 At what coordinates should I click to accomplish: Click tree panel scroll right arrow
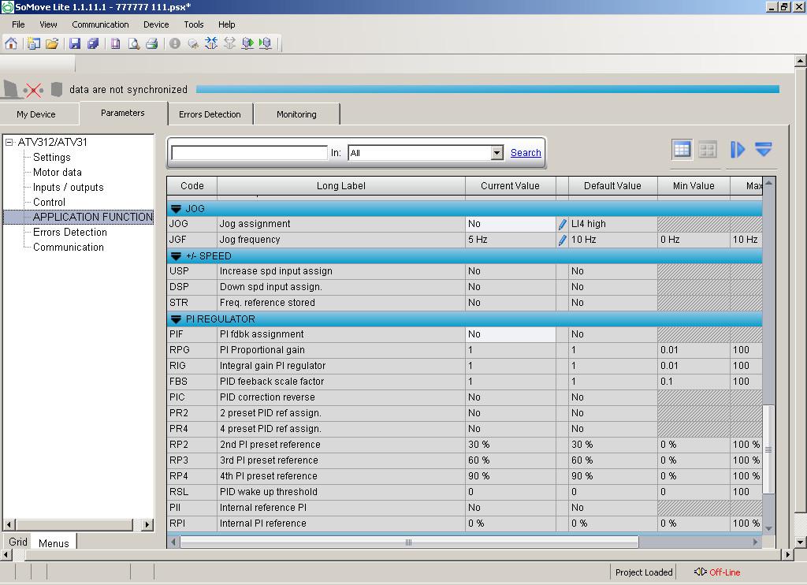[x=147, y=525]
